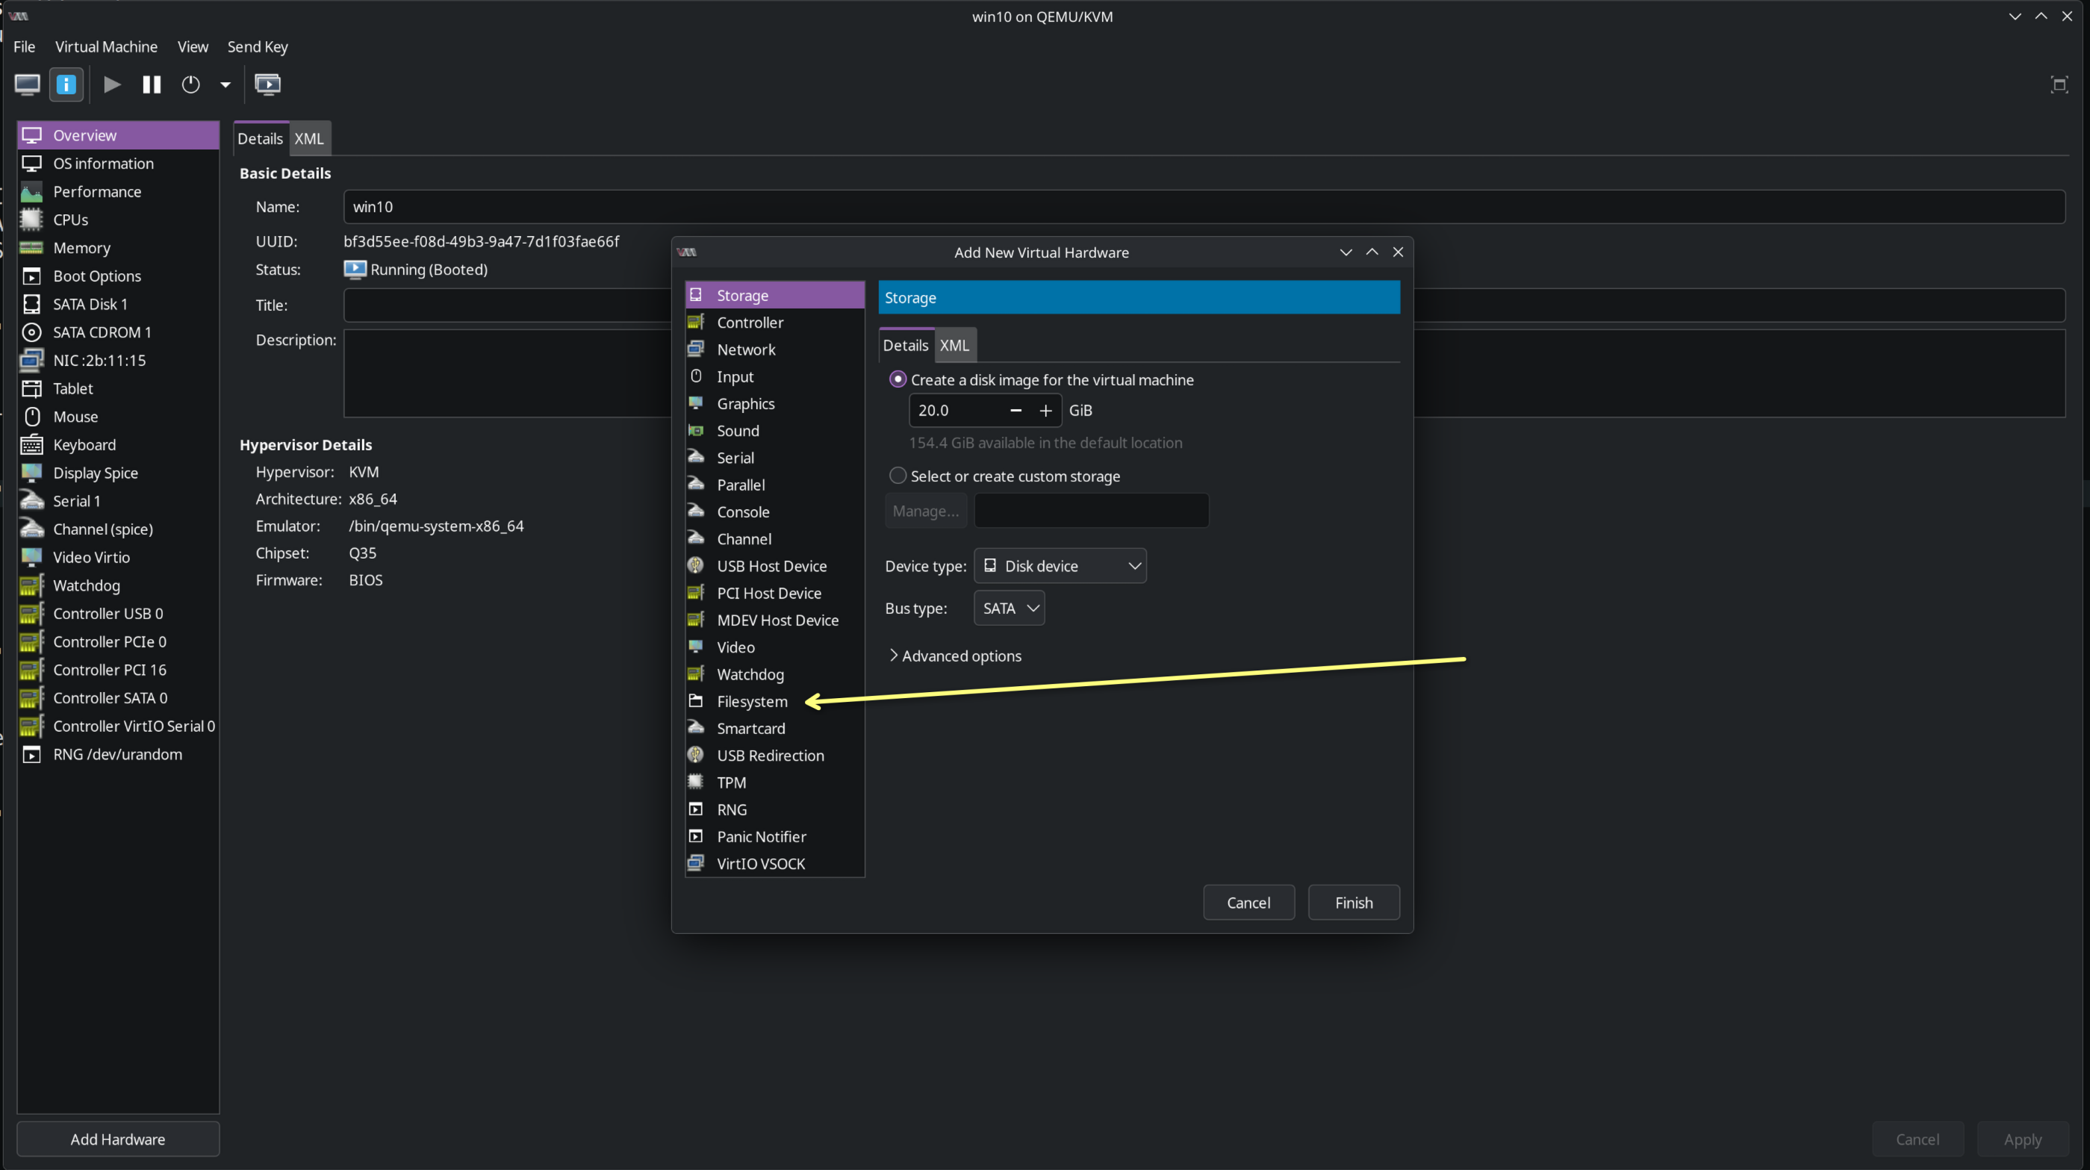Open the Device type dropdown
Image resolution: width=2090 pixels, height=1170 pixels.
(1060, 565)
